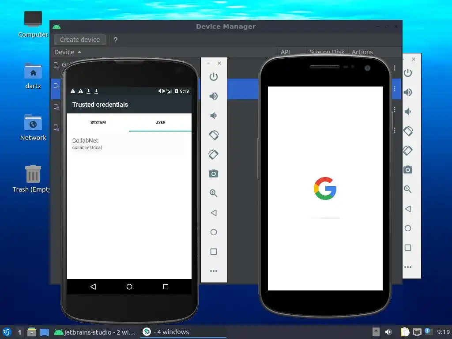Image resolution: width=452 pixels, height=339 pixels.
Task: Click overview square on right emulator toolbar
Action: tap(407, 248)
